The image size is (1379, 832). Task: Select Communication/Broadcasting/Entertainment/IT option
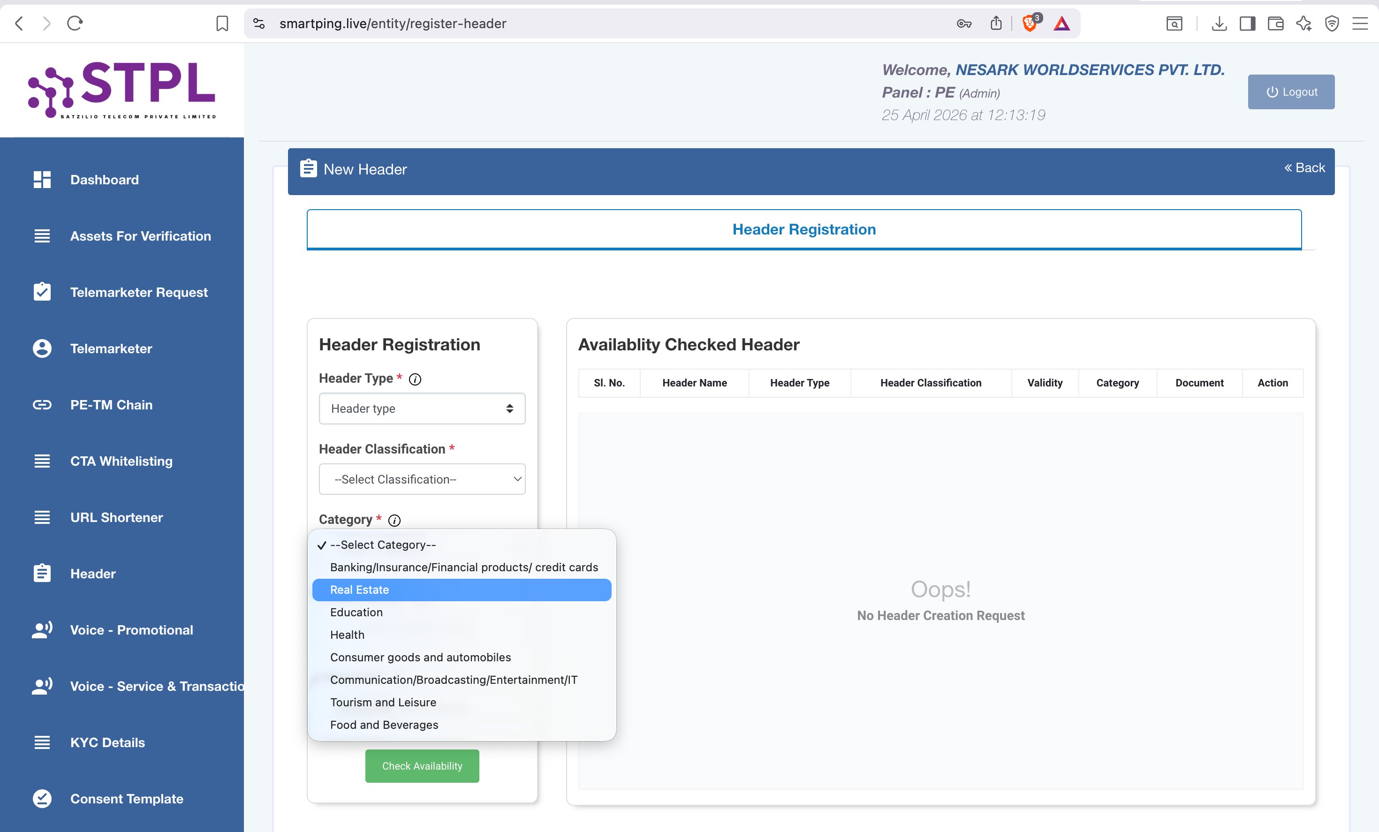[x=462, y=680]
